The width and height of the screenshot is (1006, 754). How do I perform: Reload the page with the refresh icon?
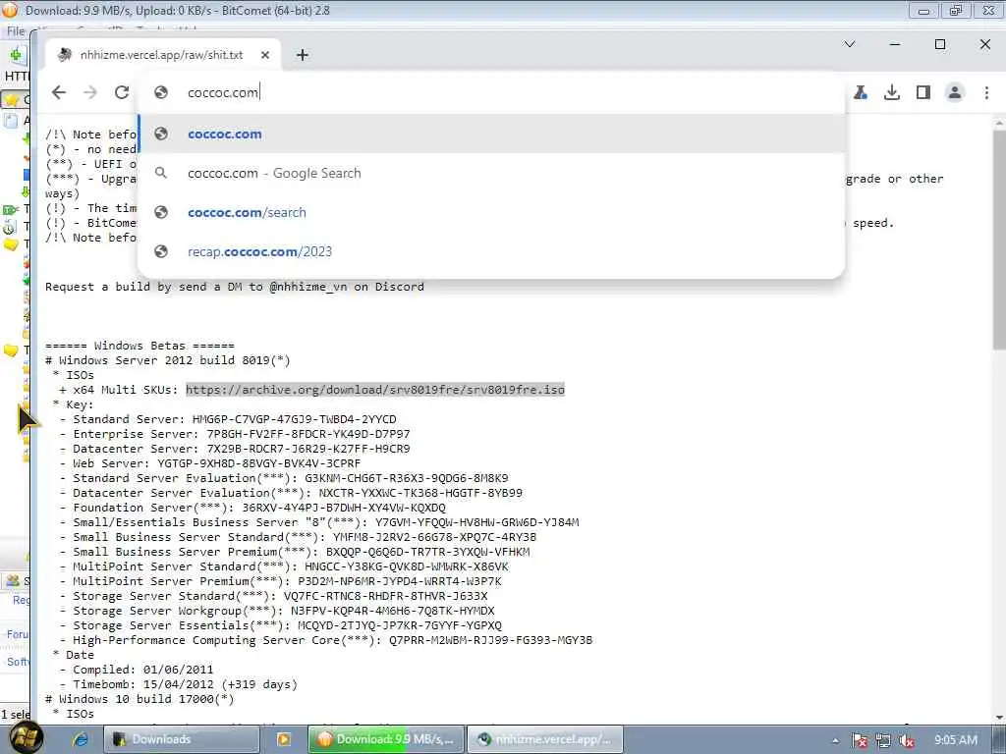(122, 92)
